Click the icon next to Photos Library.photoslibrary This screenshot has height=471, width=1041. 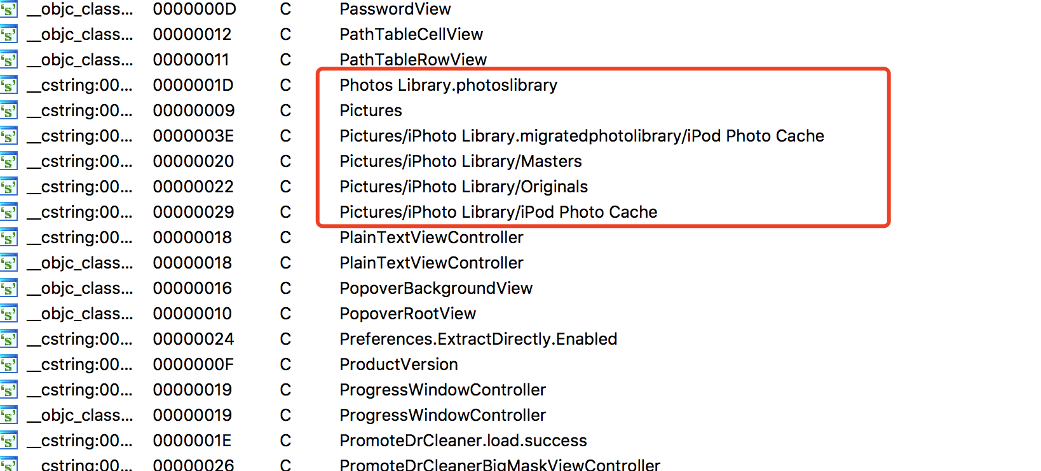click(x=8, y=86)
